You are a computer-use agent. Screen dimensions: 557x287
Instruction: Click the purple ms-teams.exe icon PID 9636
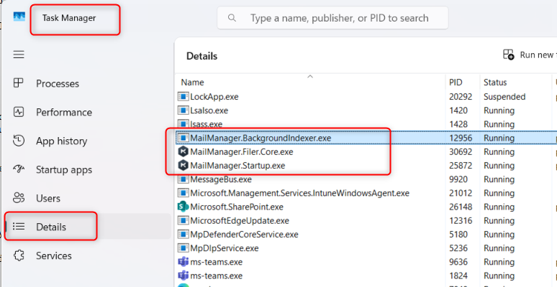(x=183, y=262)
